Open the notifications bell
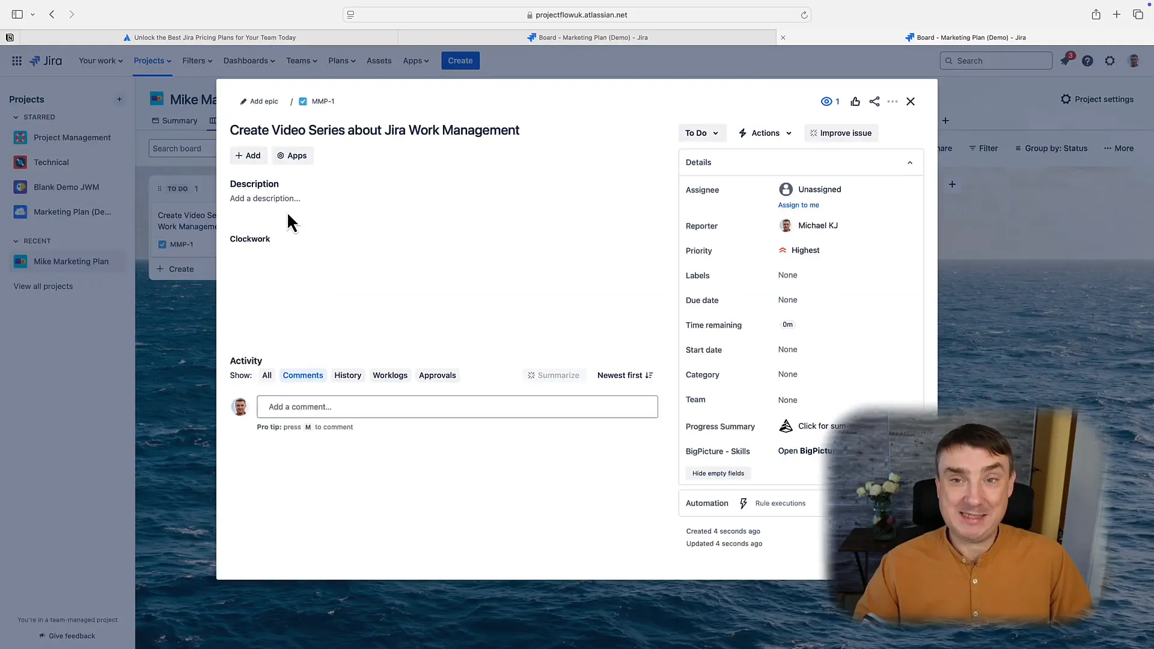Screen dimensions: 1154x649 pyautogui.click(x=1065, y=61)
